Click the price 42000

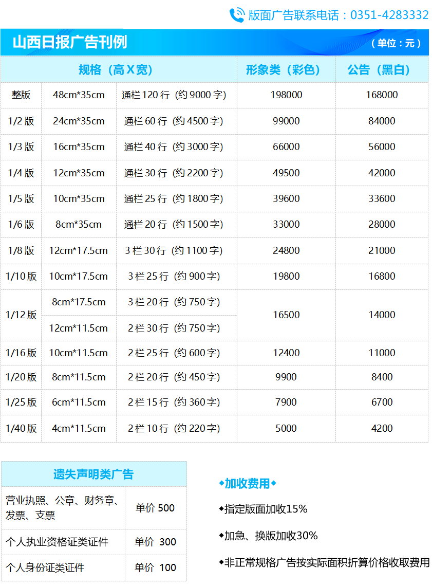tap(382, 173)
